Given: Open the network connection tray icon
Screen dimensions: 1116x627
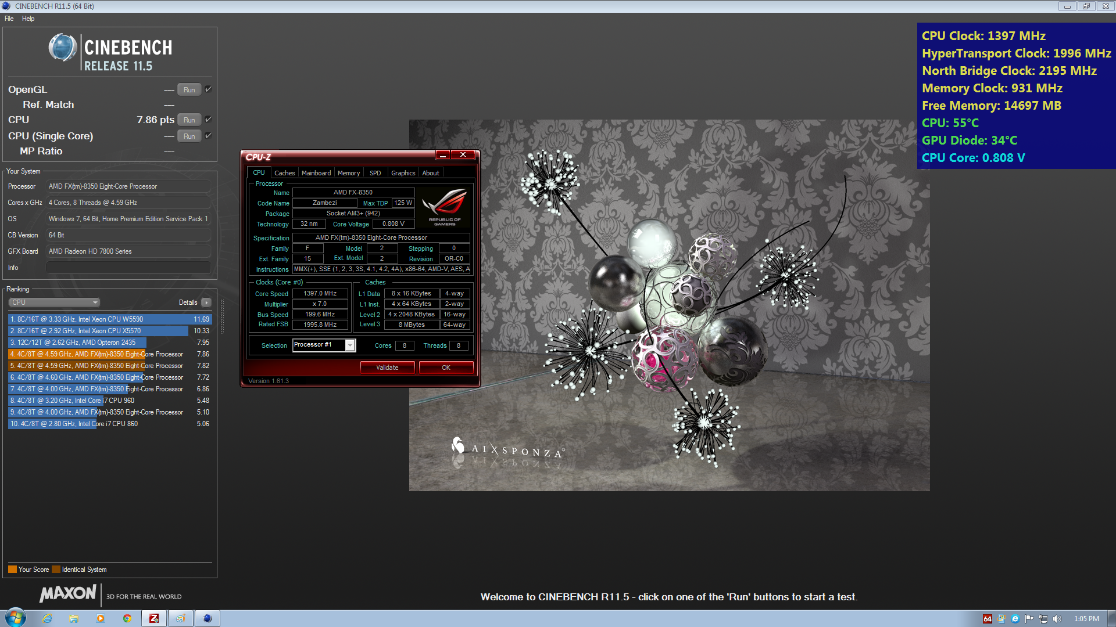Looking at the screenshot, I should point(1043,619).
